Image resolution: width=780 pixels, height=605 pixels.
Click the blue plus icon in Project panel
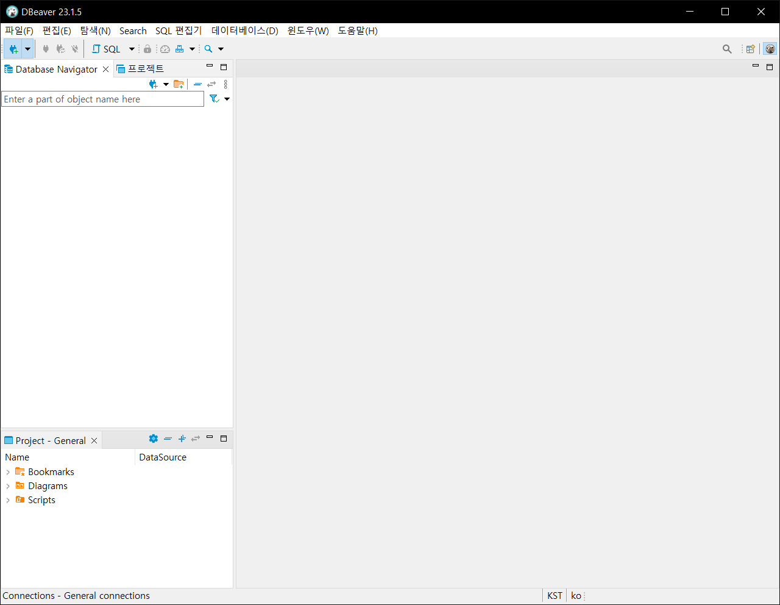182,439
